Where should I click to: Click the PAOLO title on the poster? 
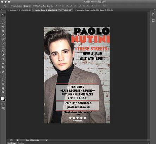pos(92,31)
